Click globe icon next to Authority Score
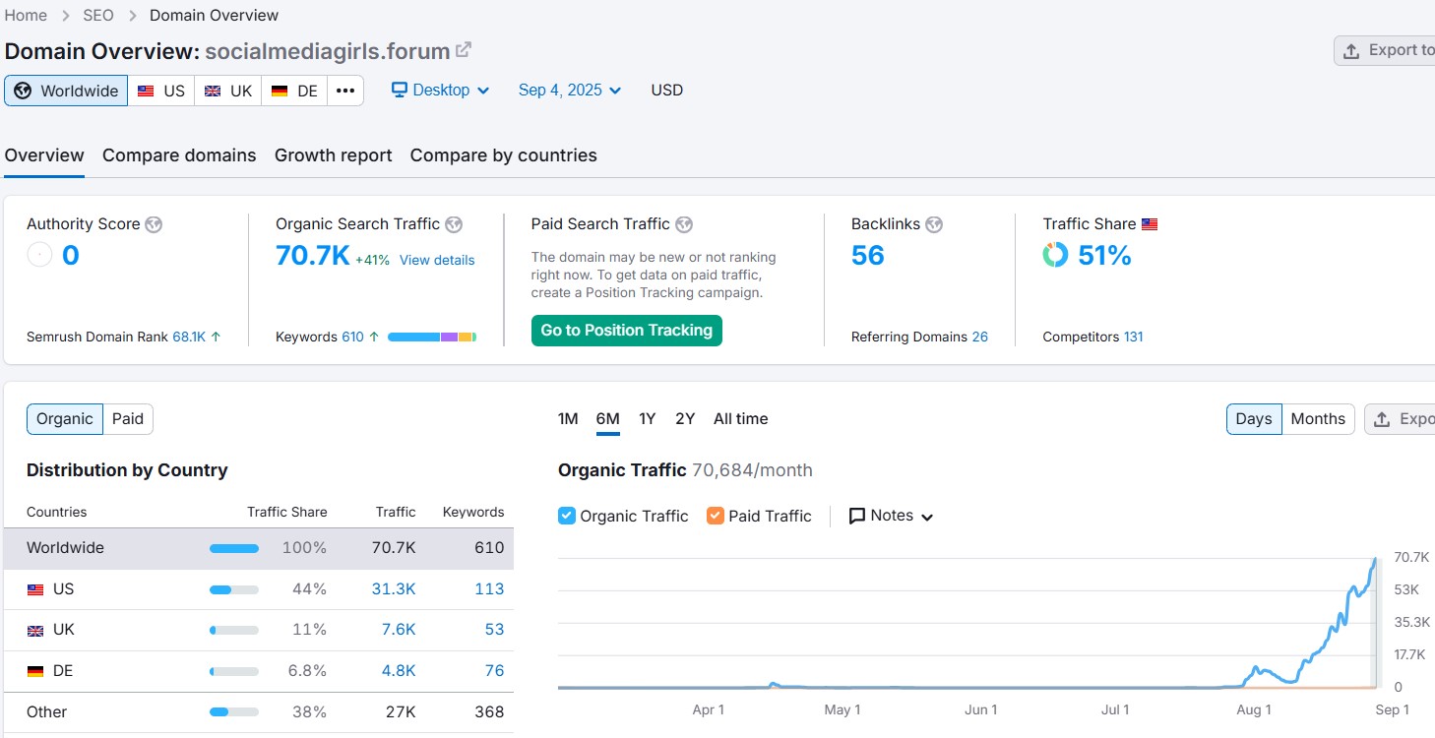The width and height of the screenshot is (1435, 738). 154,224
